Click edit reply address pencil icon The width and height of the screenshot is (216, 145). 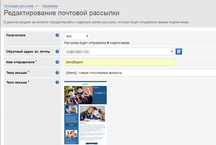coord(179,52)
